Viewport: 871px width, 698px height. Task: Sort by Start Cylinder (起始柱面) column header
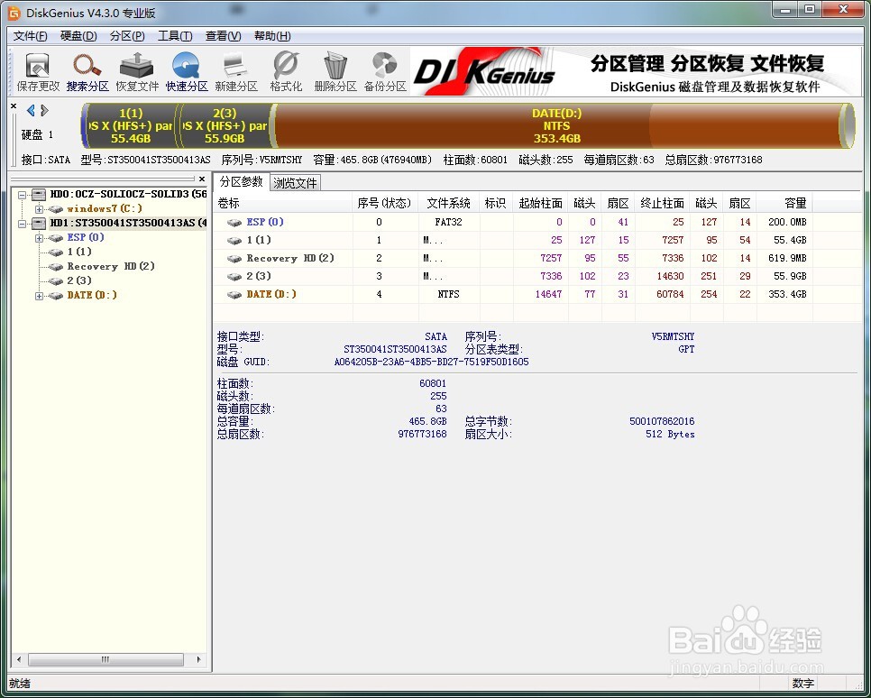(540, 204)
